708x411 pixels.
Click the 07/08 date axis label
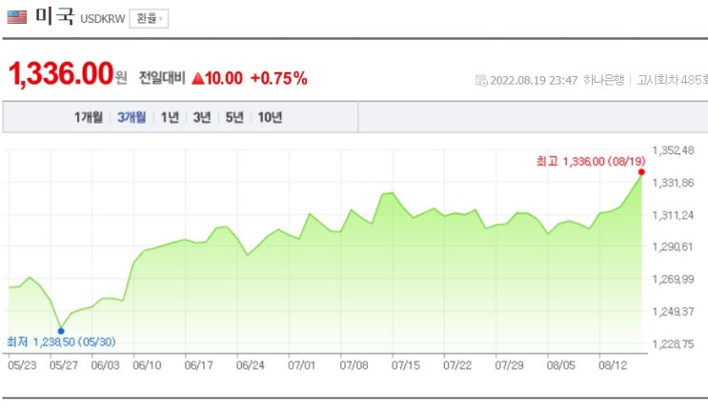tap(354, 365)
